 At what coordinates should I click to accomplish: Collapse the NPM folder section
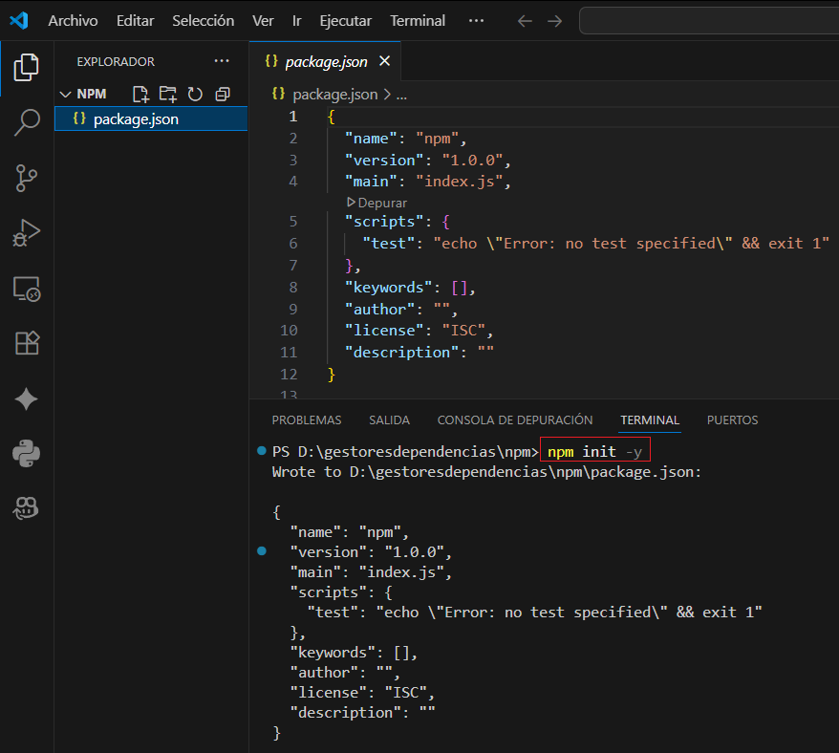[66, 94]
